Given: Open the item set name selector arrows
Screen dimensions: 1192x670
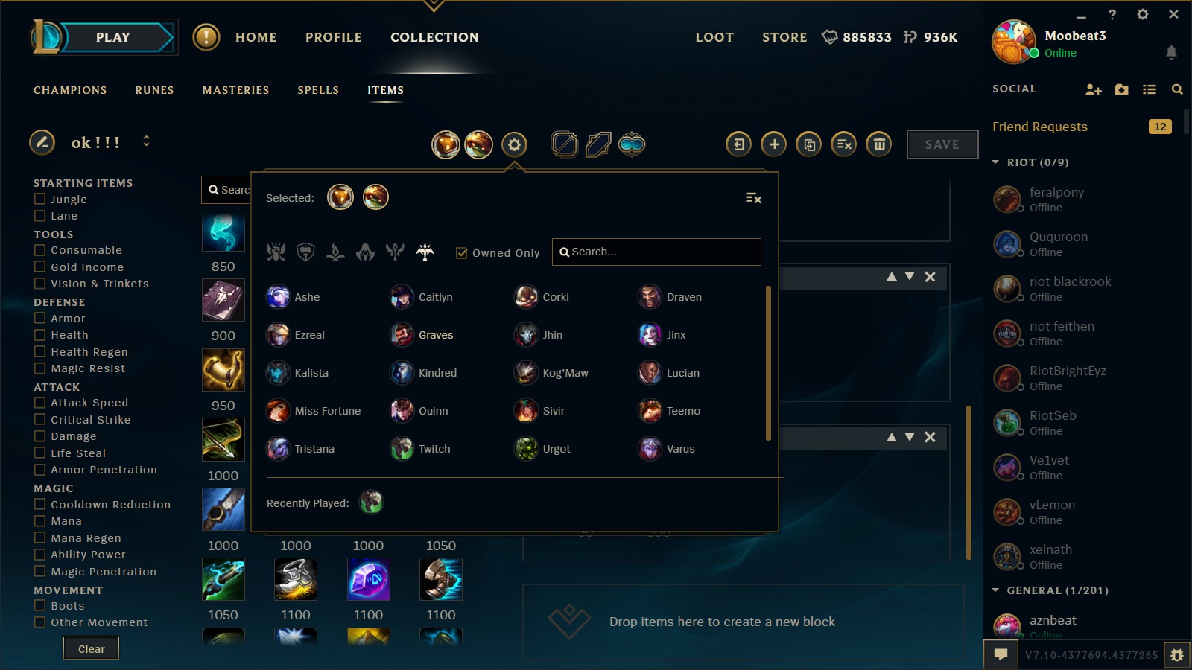Looking at the screenshot, I should [x=146, y=141].
